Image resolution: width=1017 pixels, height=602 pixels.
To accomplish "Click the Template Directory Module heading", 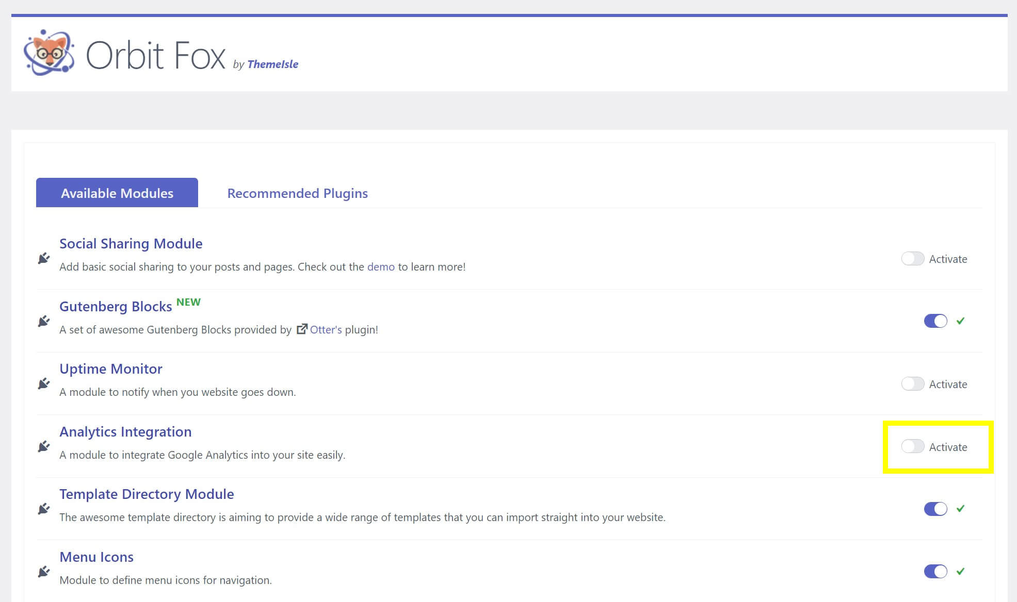I will (x=147, y=494).
